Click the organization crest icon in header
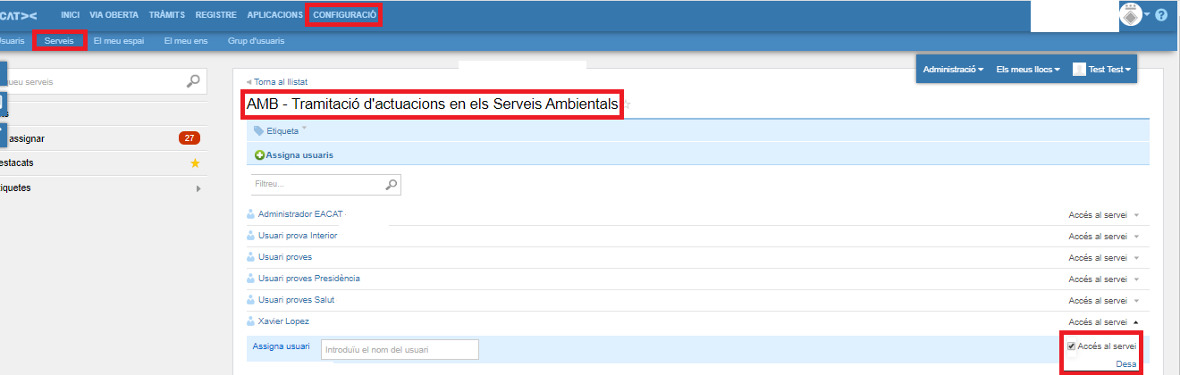The width and height of the screenshot is (1180, 375). pyautogui.click(x=1131, y=15)
